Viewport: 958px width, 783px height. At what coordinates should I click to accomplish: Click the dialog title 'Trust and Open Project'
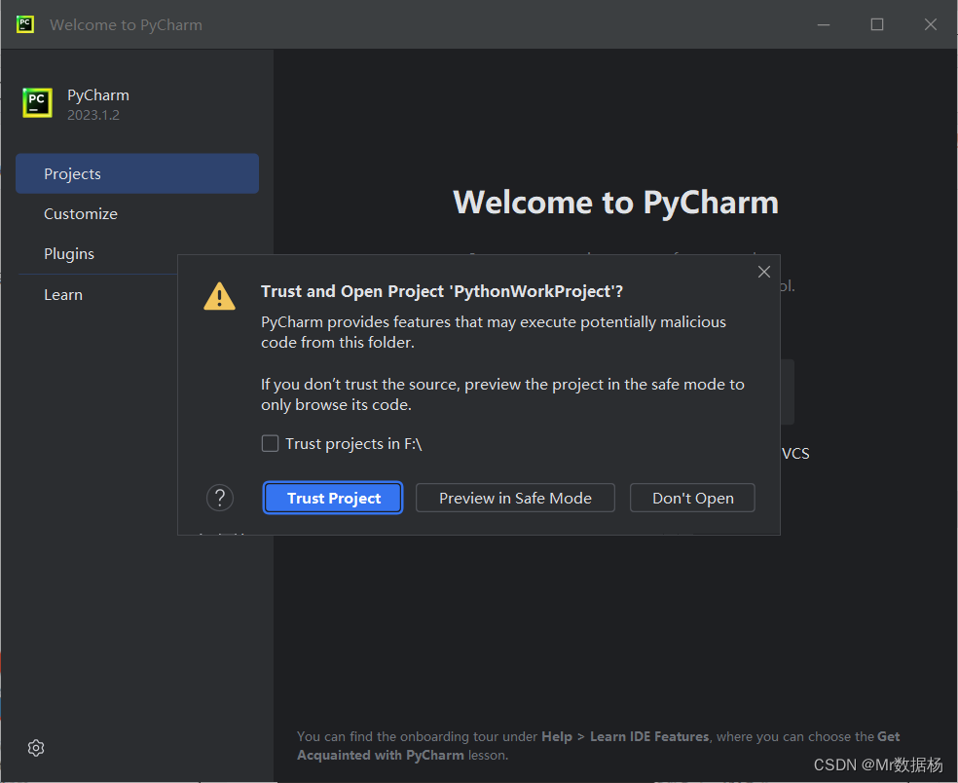click(442, 291)
